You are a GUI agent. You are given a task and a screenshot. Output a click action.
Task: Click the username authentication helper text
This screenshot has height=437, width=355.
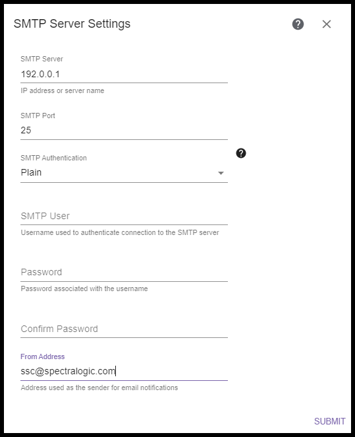pos(120,232)
